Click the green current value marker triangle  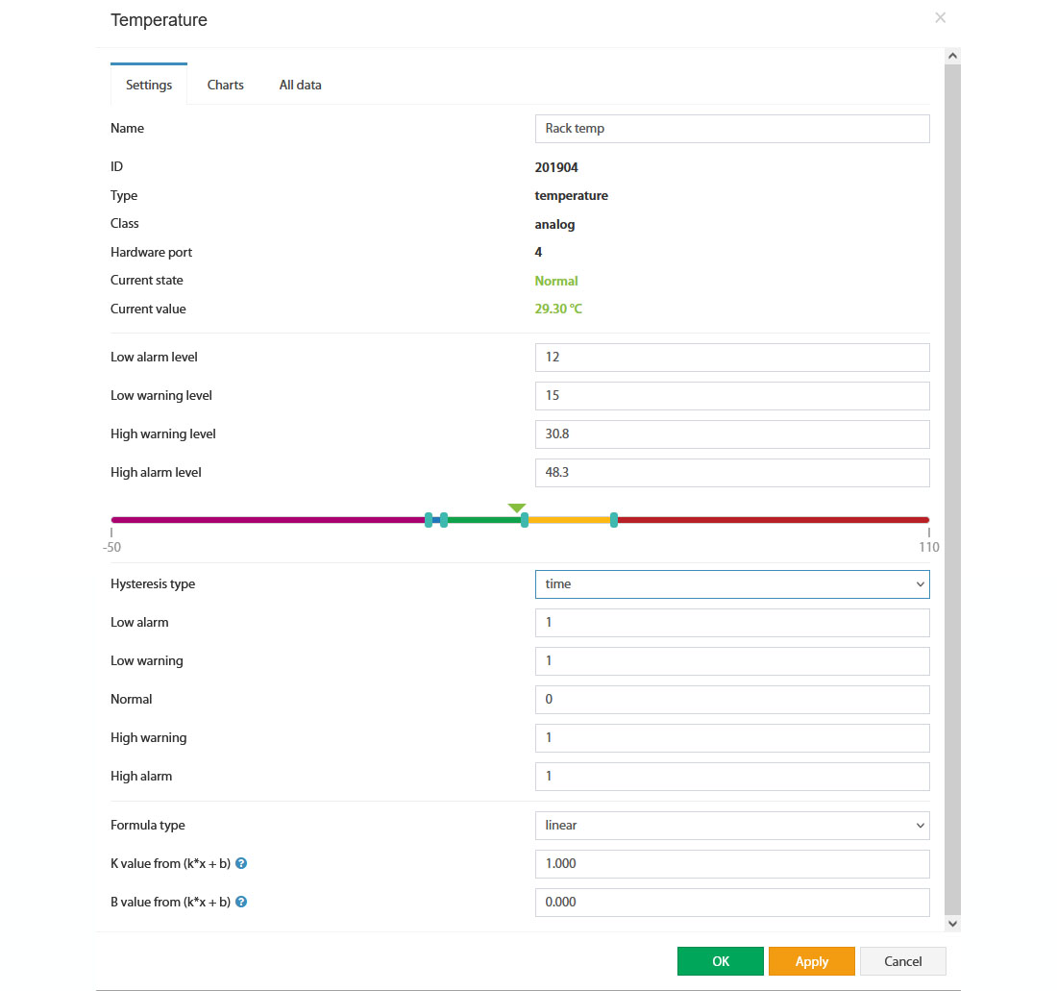(x=517, y=508)
